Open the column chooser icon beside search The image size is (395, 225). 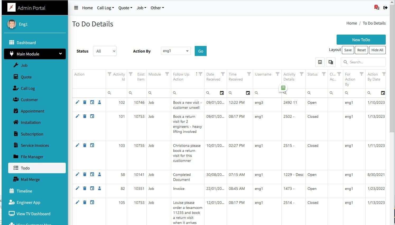(331, 62)
